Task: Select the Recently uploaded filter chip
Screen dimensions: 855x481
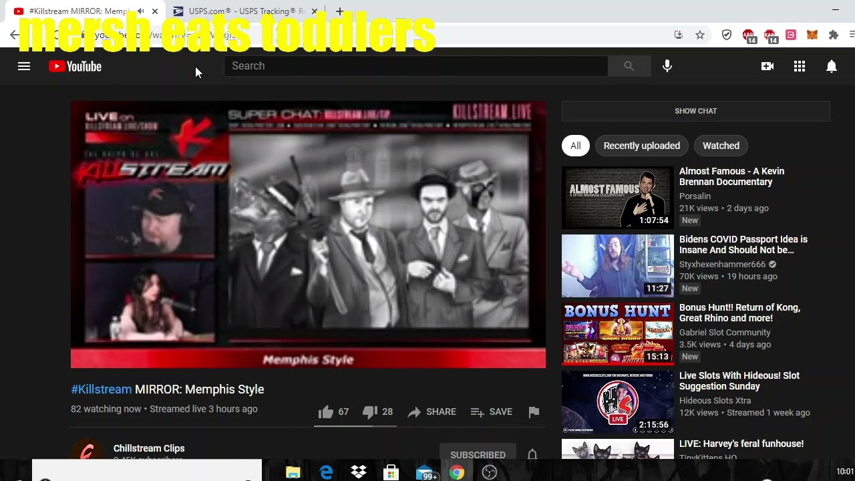Action: (642, 146)
